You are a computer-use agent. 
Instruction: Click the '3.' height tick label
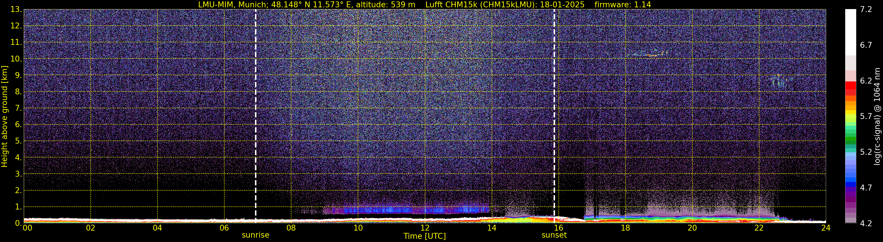(x=18, y=174)
